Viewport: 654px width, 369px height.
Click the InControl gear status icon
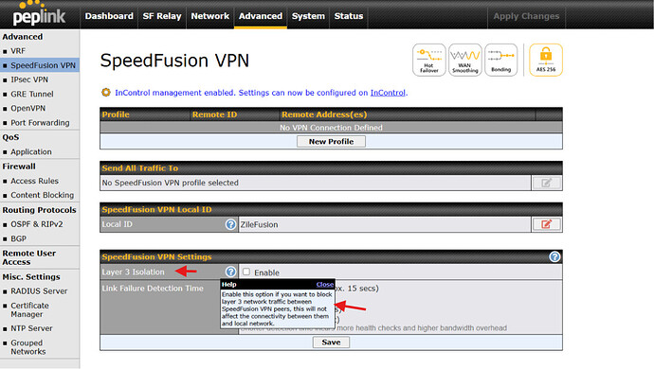pos(106,93)
